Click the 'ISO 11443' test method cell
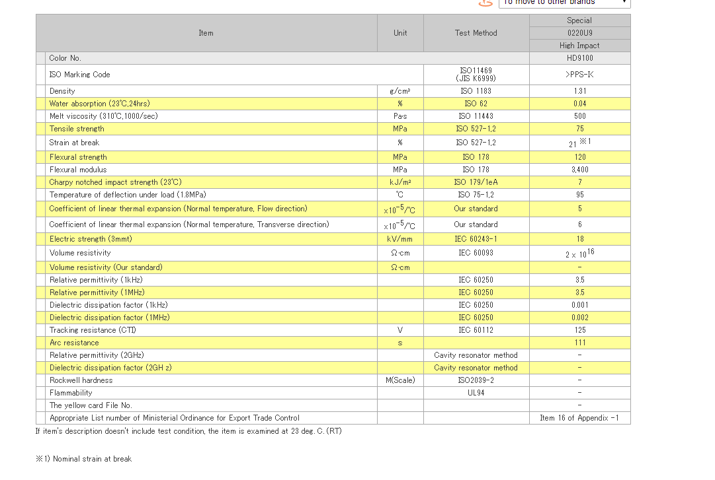Viewport: 715px width, 480px height. [476, 116]
